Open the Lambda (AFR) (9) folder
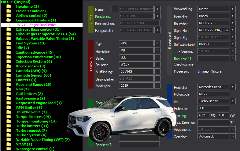 (31, 71)
